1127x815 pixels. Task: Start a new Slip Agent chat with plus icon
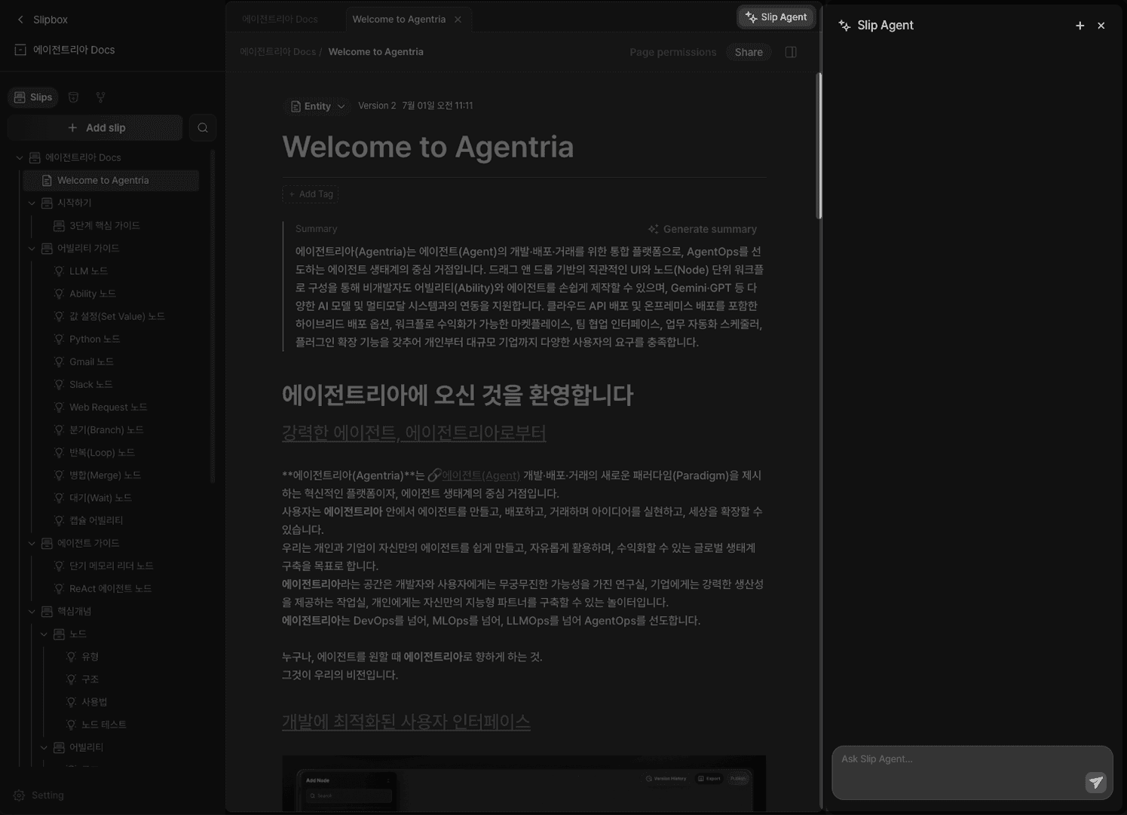(1080, 26)
